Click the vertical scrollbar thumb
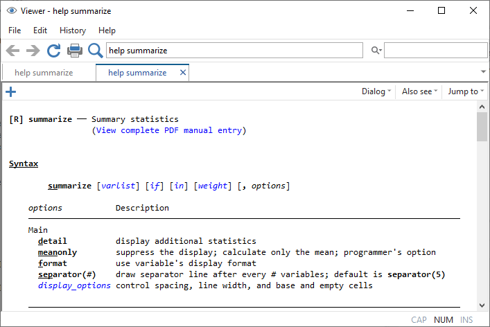 [482, 126]
